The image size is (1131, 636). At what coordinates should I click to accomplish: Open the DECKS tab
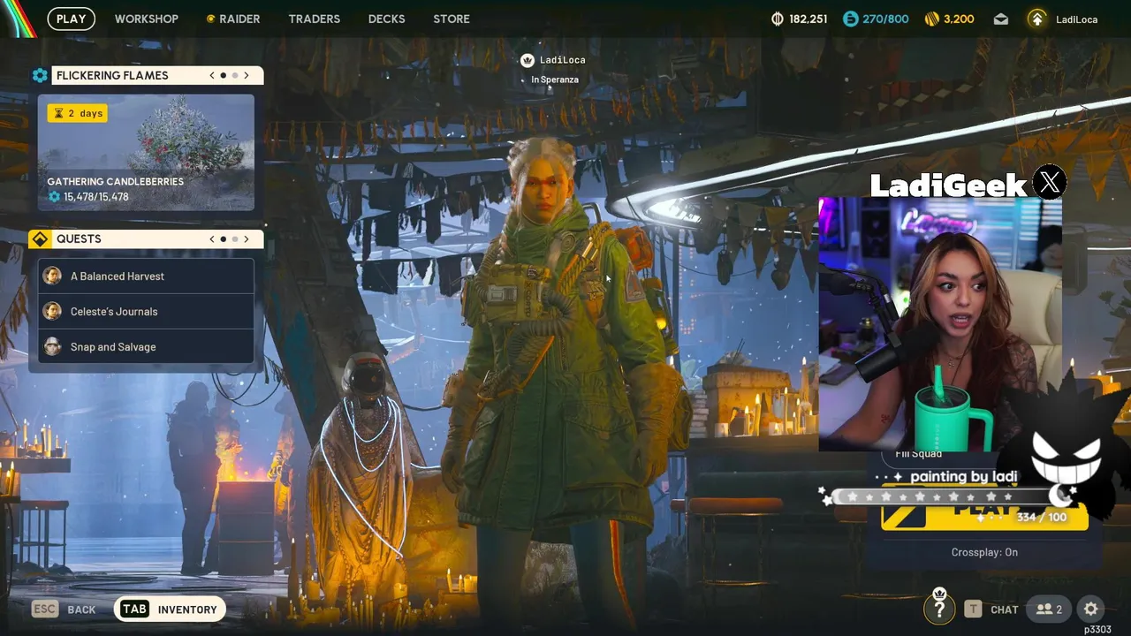coord(386,19)
